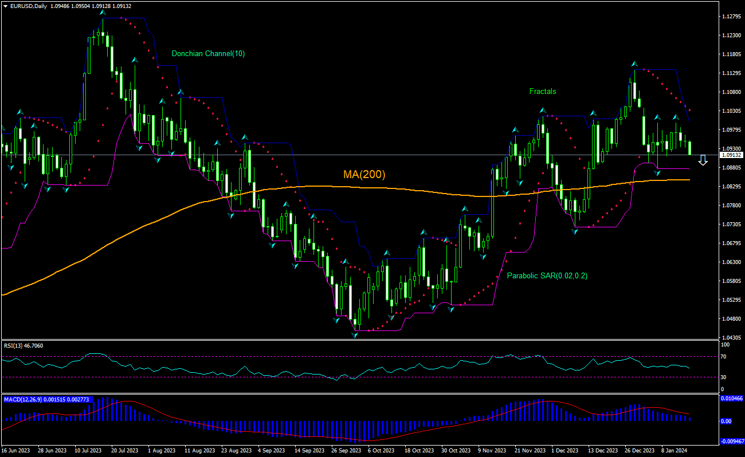
Task: Click the Donchian Channel(10) chart label
Action: click(x=208, y=53)
